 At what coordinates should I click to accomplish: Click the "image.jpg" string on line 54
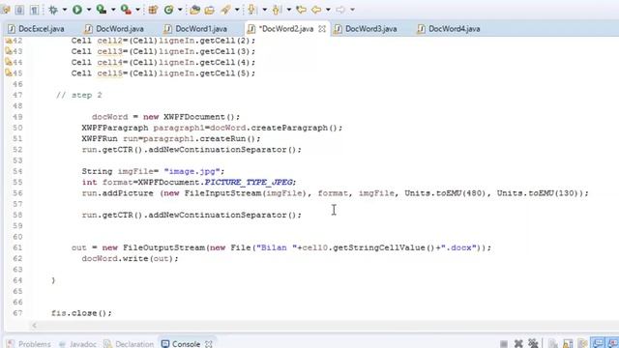coord(192,171)
